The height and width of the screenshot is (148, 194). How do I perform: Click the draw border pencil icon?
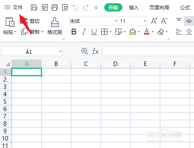[119, 32]
